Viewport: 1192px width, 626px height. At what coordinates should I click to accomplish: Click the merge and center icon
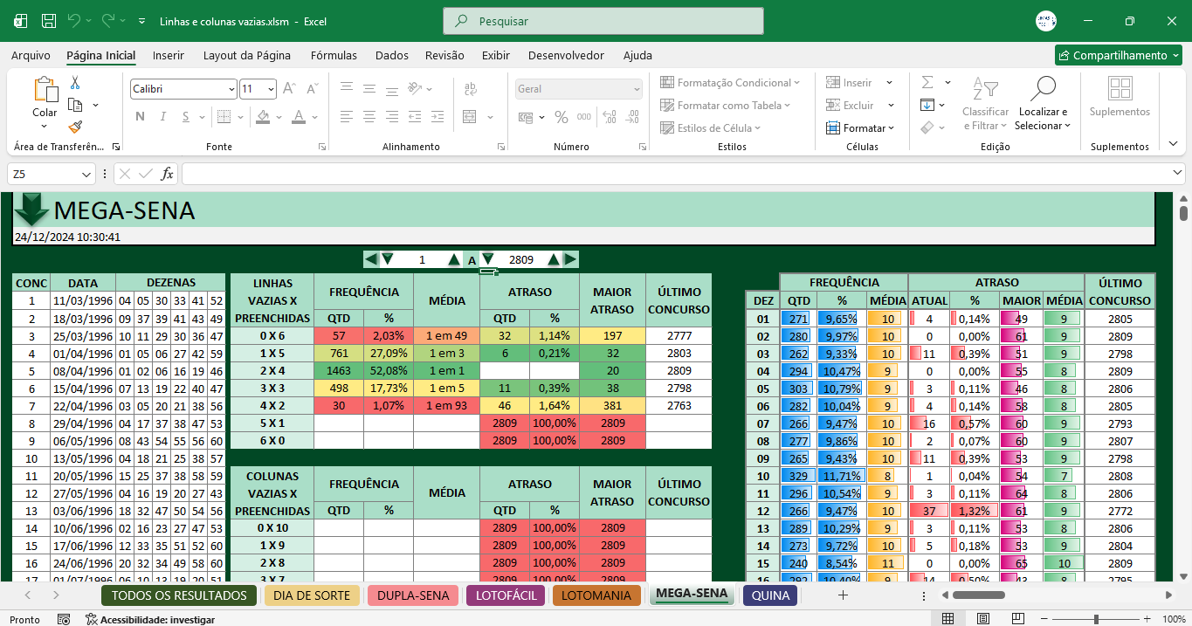(470, 117)
